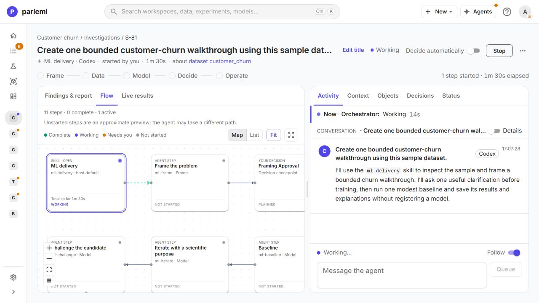Select the Frame the problem step card
Viewport: 539px width, 303px height.
190,183
